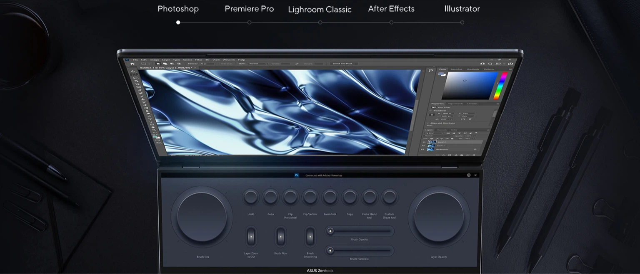Click the Photoshop share icon
The height and width of the screenshot is (274, 640).
pos(510,63)
